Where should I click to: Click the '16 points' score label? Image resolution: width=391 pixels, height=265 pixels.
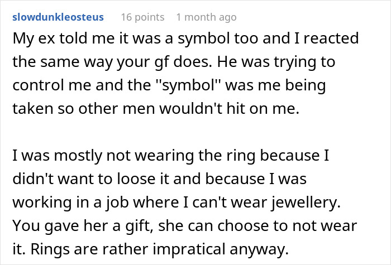[142, 17]
